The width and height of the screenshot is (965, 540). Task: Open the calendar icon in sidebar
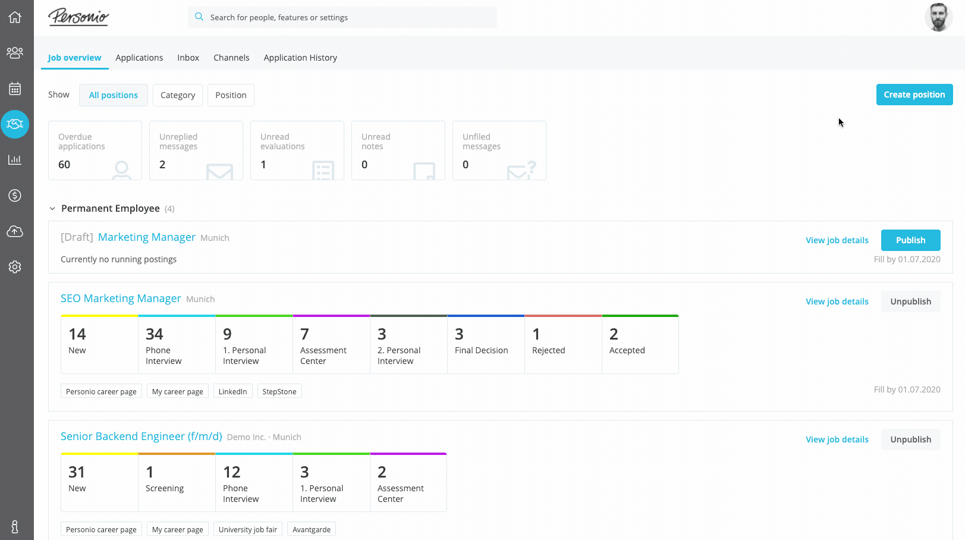(15, 89)
